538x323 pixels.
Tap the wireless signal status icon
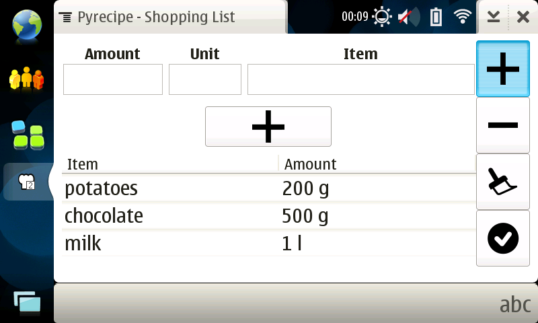click(x=462, y=17)
